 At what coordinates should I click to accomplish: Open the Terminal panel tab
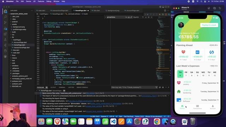point(62,87)
